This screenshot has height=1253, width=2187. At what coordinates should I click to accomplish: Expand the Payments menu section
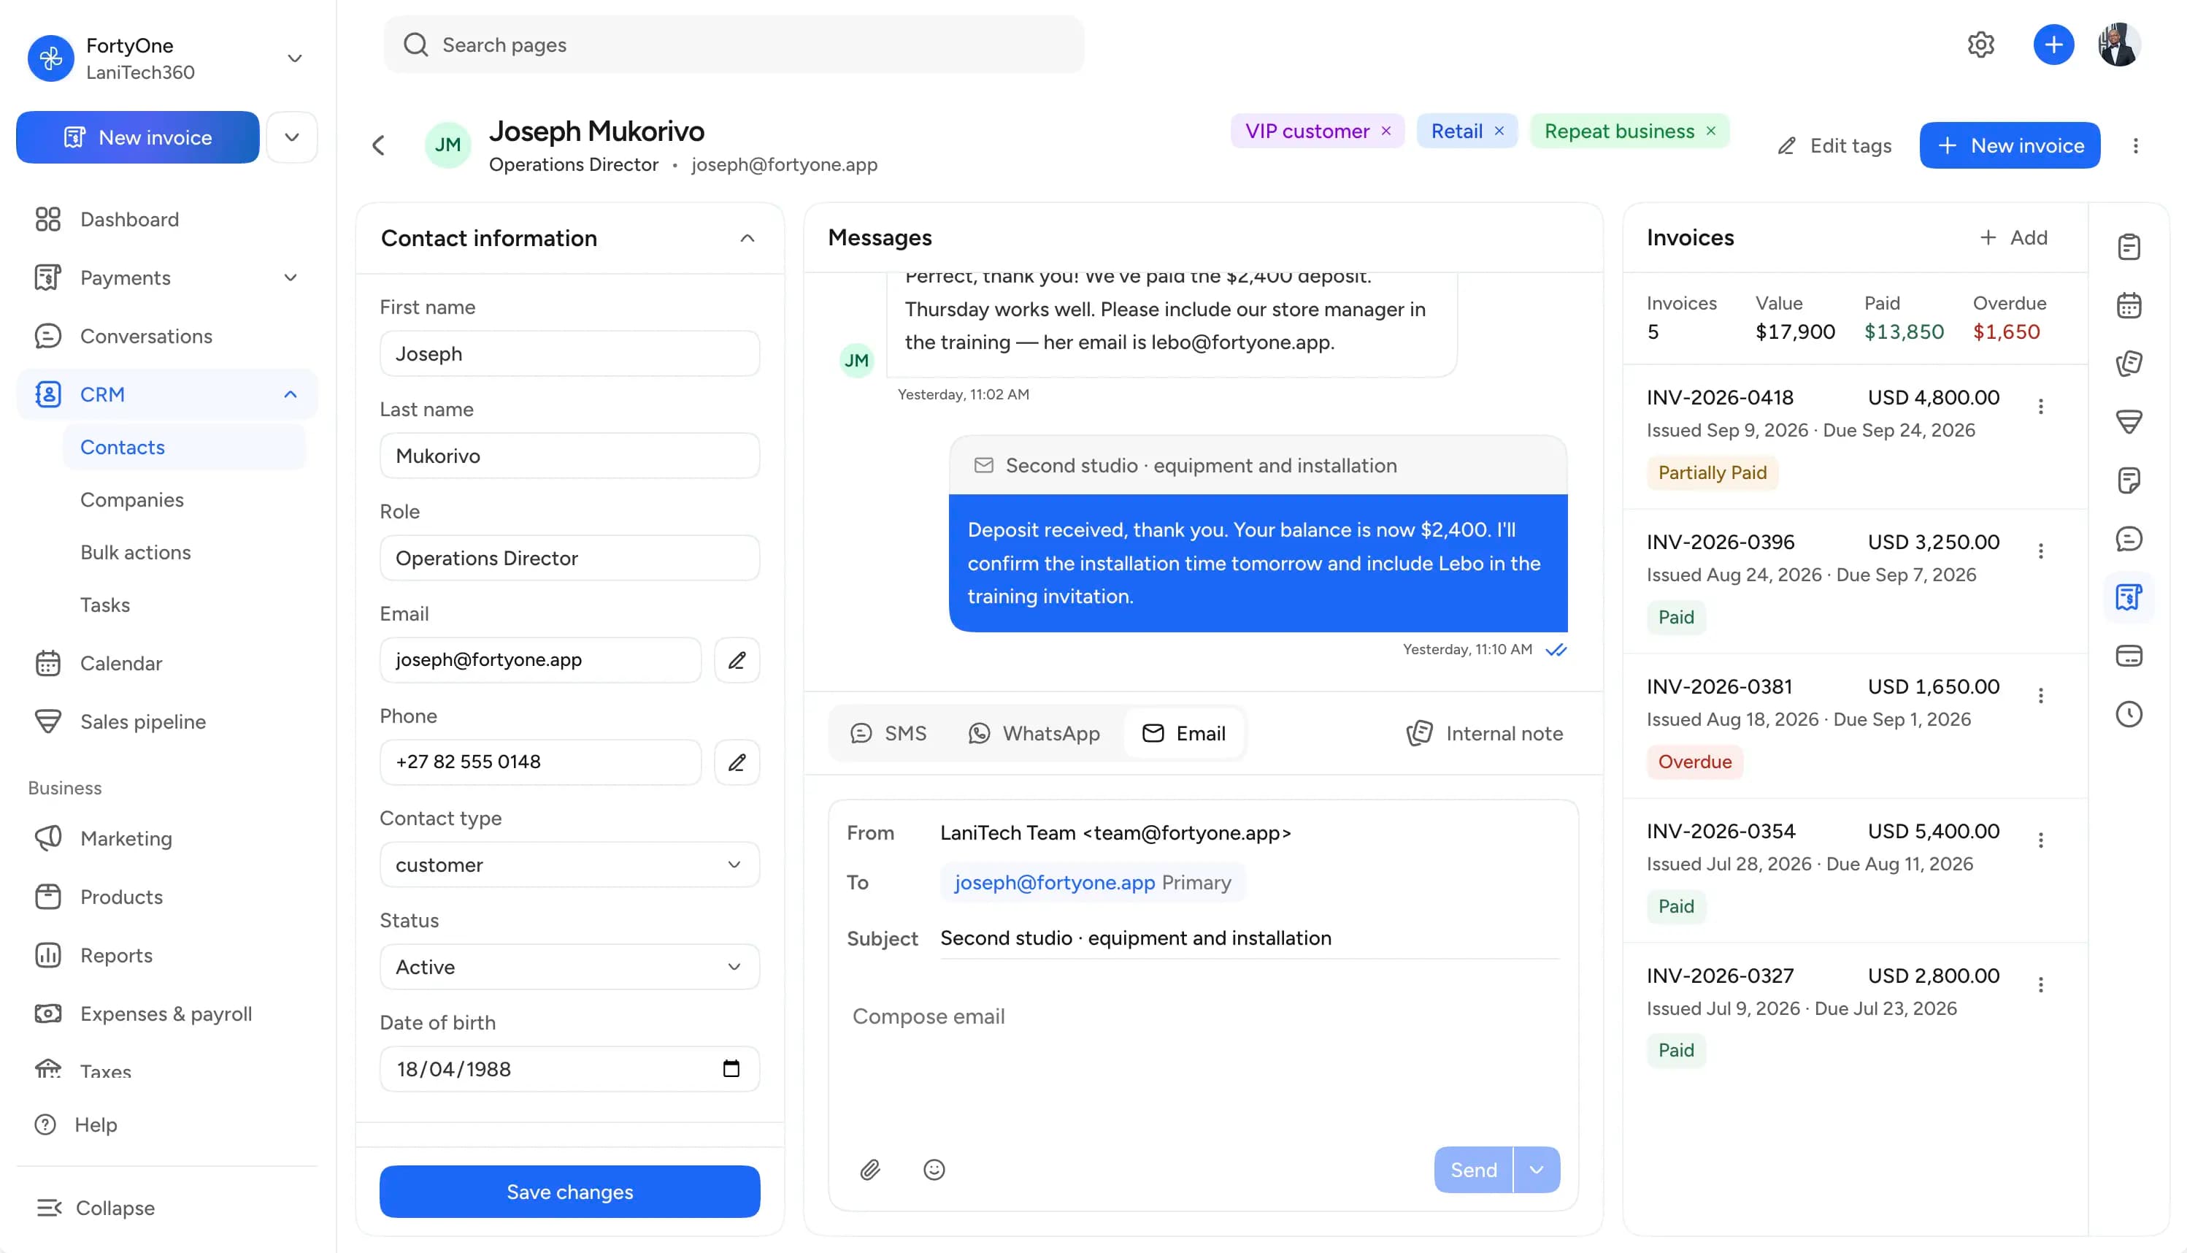coord(290,278)
